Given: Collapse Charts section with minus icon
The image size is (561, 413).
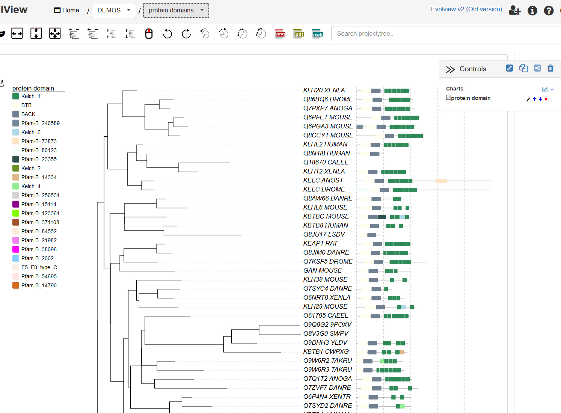Looking at the screenshot, I should pos(552,89).
